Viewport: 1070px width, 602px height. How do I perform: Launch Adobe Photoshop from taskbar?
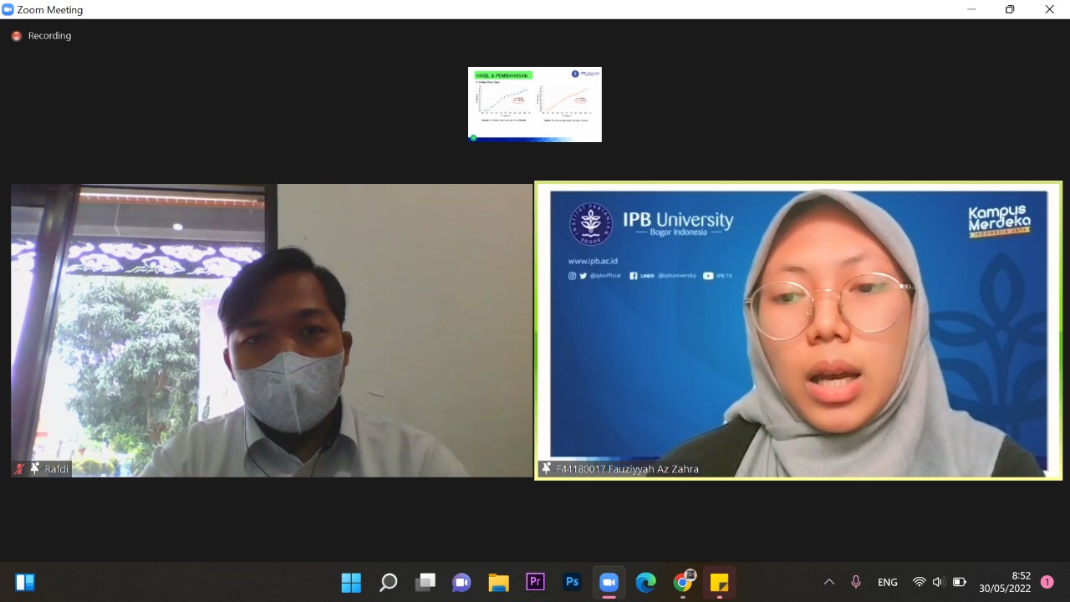click(572, 582)
